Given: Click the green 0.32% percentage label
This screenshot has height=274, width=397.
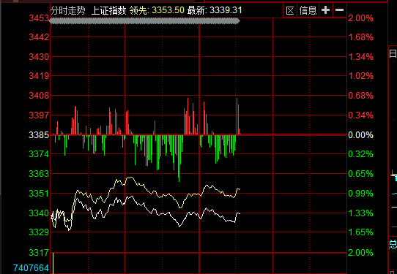Looking at the screenshot, I should pyautogui.click(x=361, y=153).
